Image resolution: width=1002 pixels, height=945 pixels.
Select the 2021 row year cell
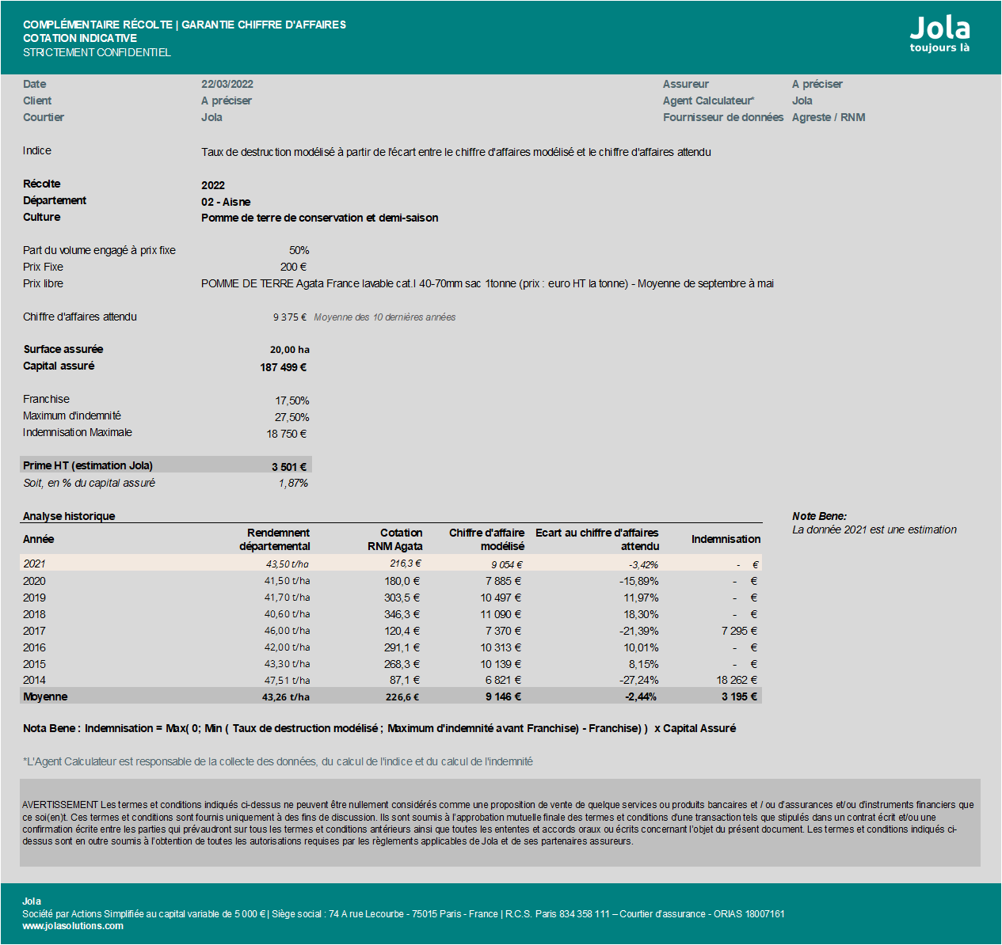34,564
